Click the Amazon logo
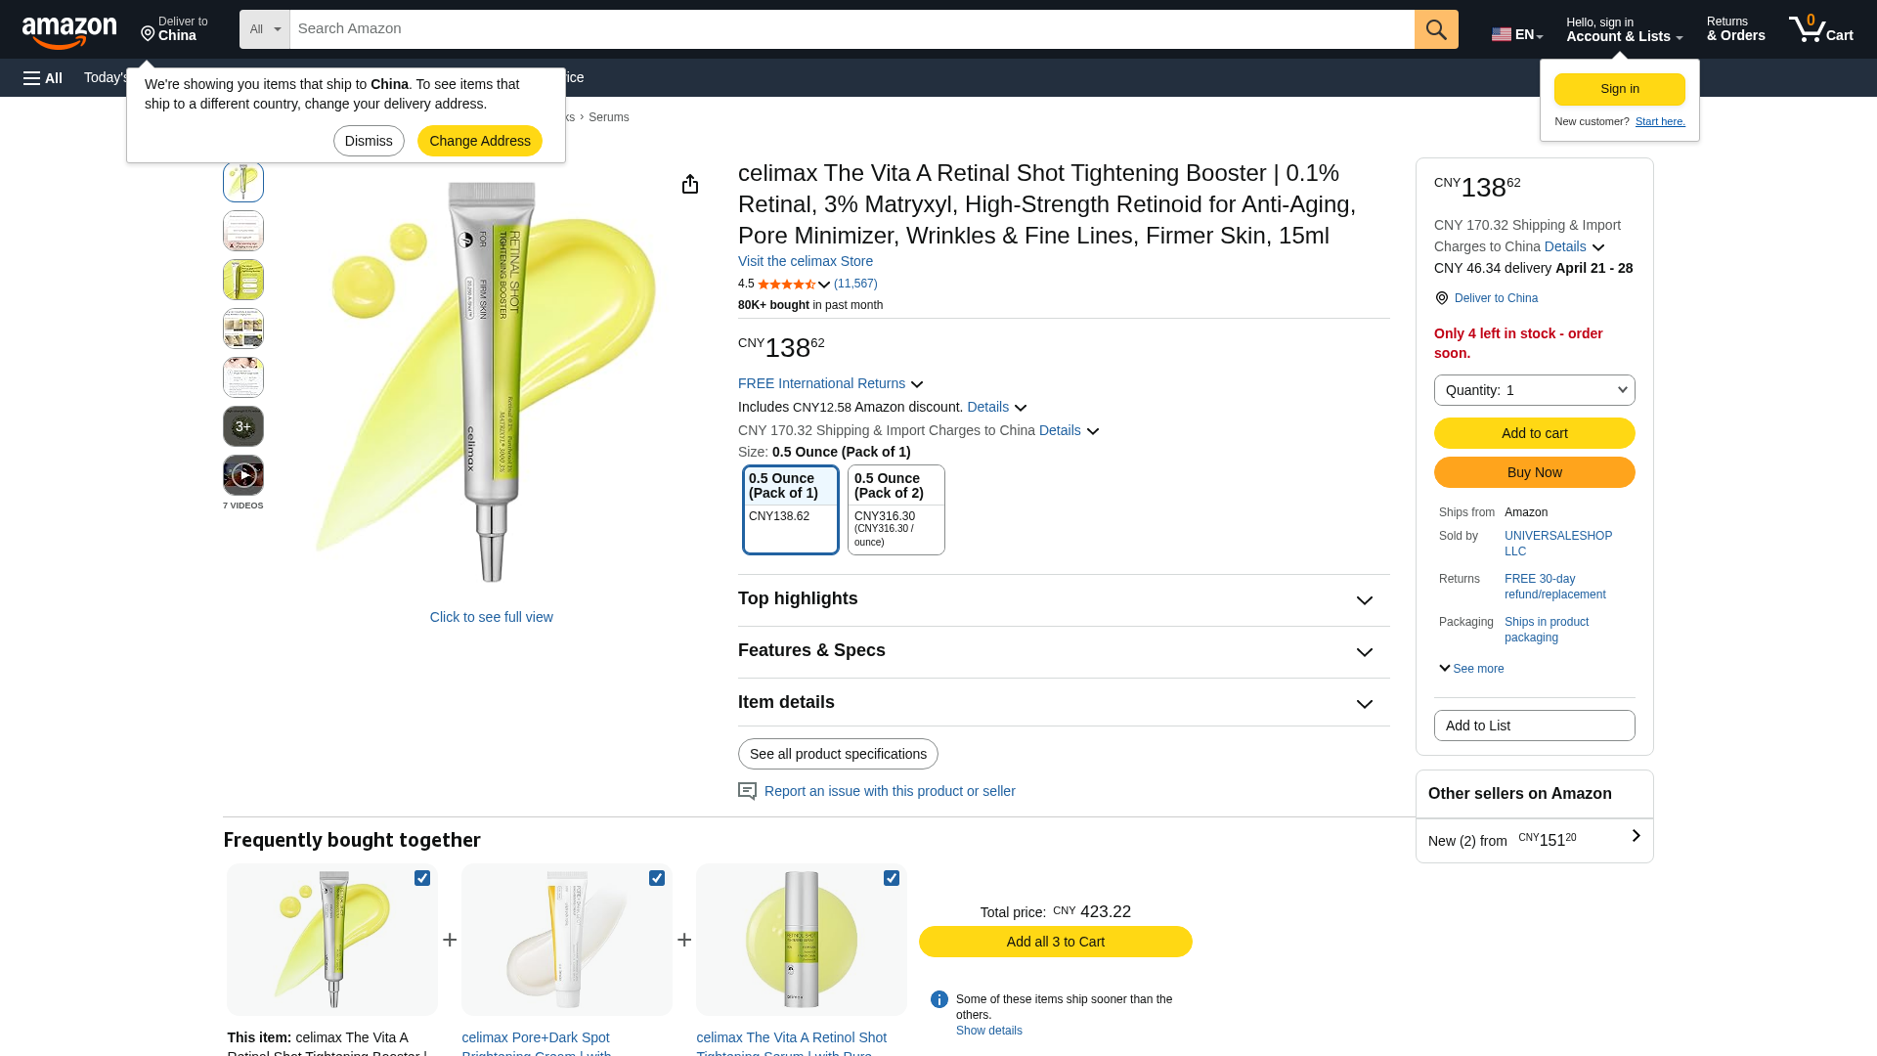The width and height of the screenshot is (1877, 1056). (69, 31)
